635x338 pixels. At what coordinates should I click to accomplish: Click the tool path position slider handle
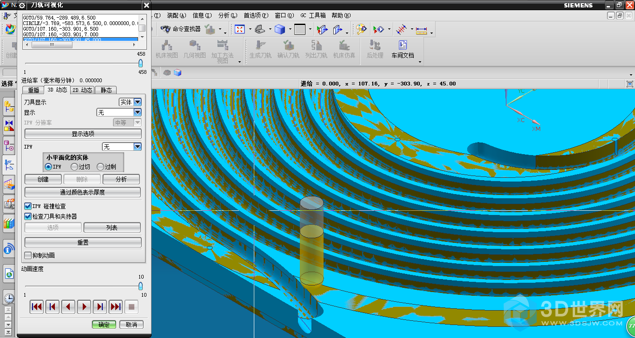click(x=140, y=63)
